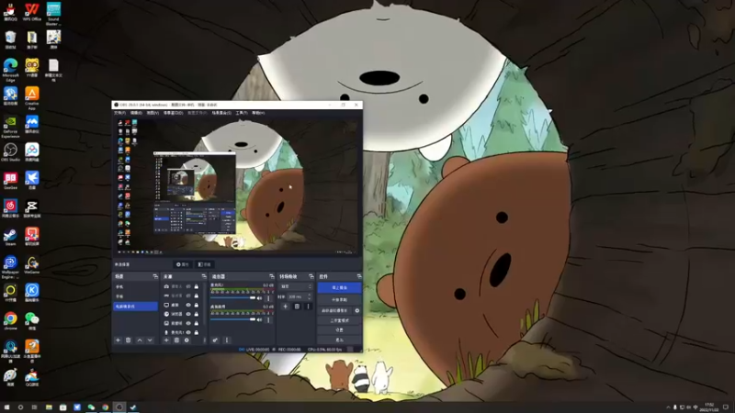Select the GeForce Experience desktop icon
The image size is (735, 413).
(x=10, y=127)
